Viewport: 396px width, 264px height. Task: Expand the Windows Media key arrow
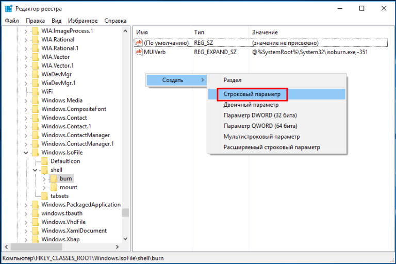click(26, 100)
